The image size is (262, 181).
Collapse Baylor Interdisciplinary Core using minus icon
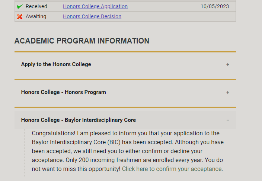pyautogui.click(x=228, y=120)
